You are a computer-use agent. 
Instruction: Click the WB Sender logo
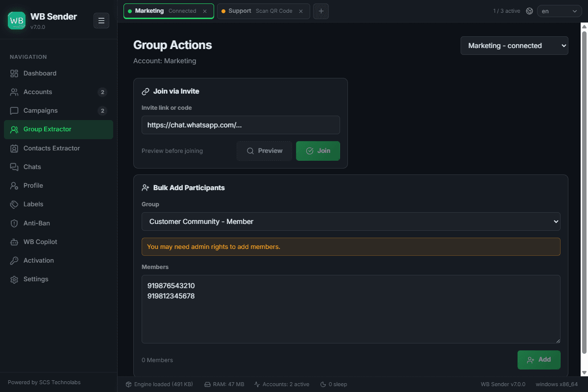[17, 21]
